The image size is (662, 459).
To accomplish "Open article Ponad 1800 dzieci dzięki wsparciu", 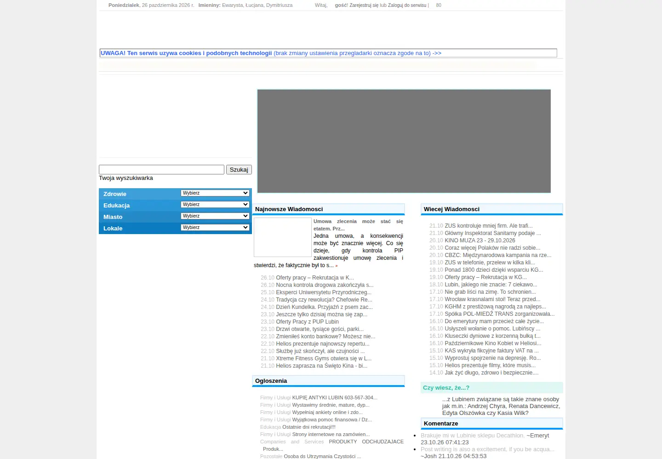I will pyautogui.click(x=494, y=270).
